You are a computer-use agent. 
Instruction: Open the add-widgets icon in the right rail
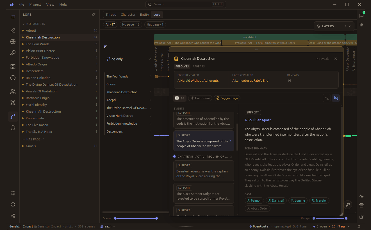pos(361,217)
